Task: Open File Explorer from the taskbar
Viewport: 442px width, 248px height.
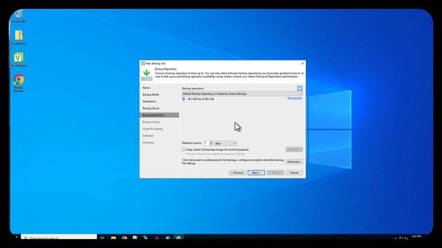Action: [113, 238]
